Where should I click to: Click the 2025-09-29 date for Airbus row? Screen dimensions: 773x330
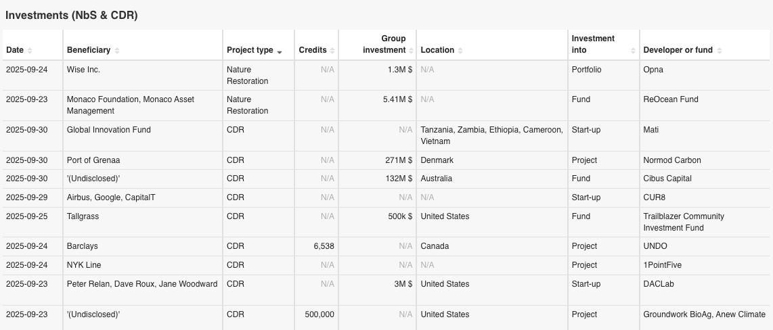pyautogui.click(x=26, y=197)
